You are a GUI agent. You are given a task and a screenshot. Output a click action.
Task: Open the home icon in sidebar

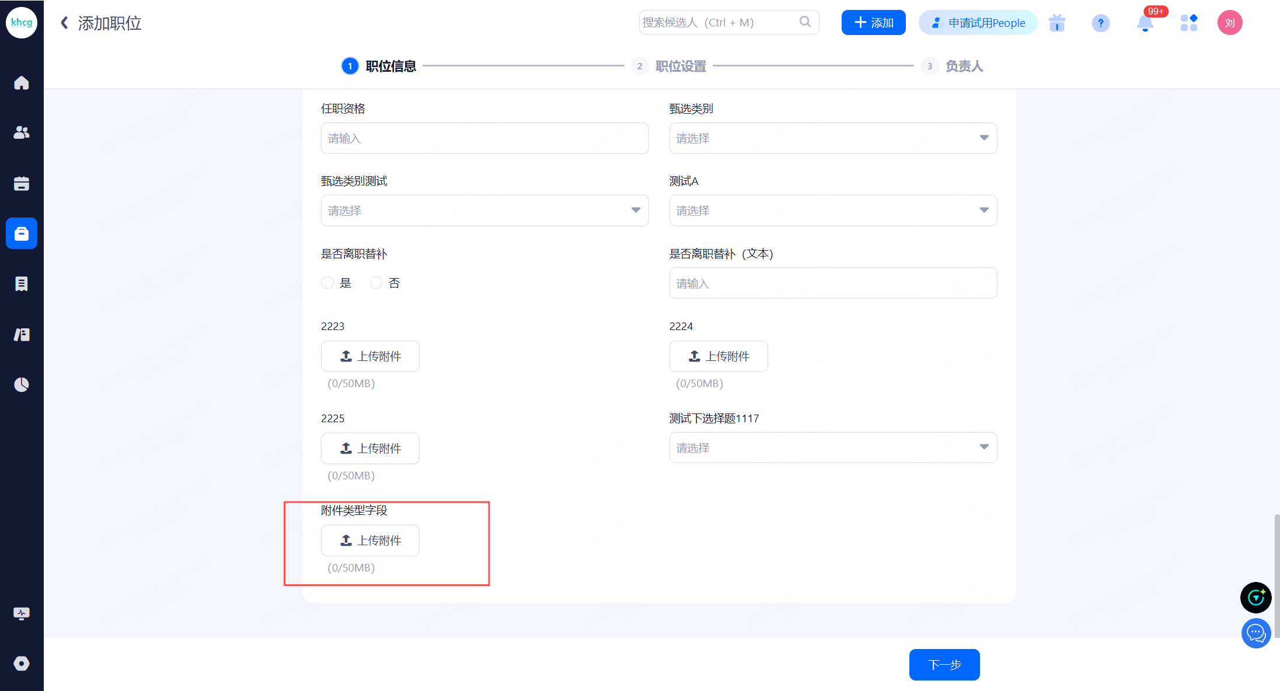[x=22, y=83]
